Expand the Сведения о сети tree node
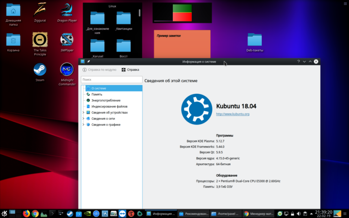Screen dimensions: 349x218 [x=83, y=118]
